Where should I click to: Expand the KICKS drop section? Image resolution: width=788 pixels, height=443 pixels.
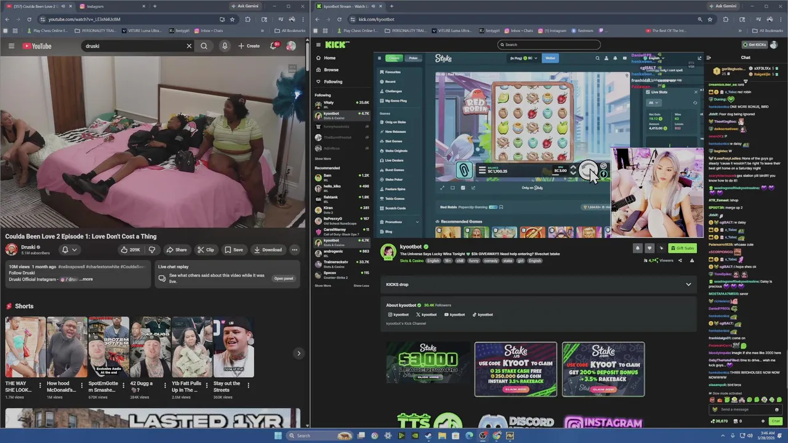(x=688, y=284)
